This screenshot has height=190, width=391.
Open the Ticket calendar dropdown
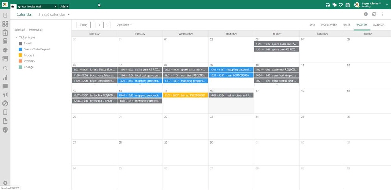tap(54, 15)
